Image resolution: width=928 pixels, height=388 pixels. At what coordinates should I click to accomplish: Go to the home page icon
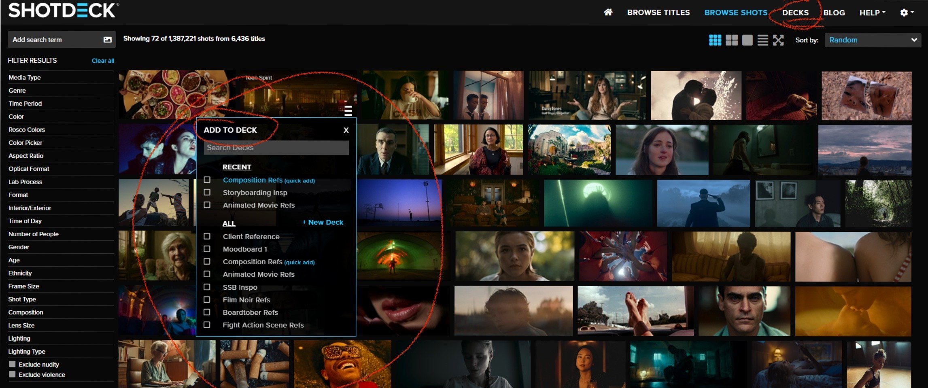[608, 13]
